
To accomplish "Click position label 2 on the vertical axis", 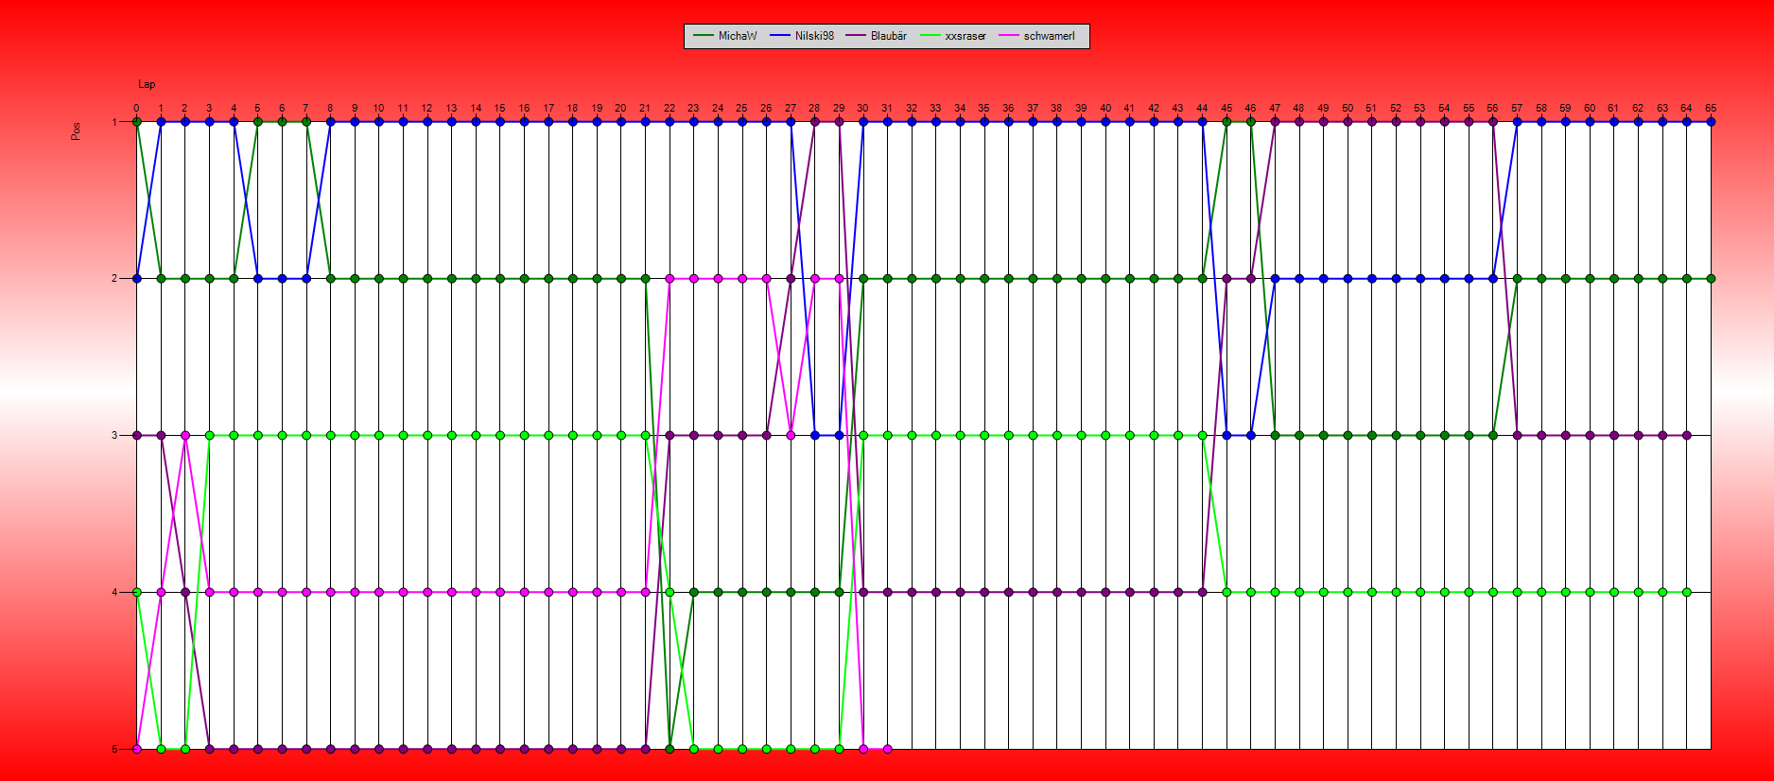I will click(114, 279).
